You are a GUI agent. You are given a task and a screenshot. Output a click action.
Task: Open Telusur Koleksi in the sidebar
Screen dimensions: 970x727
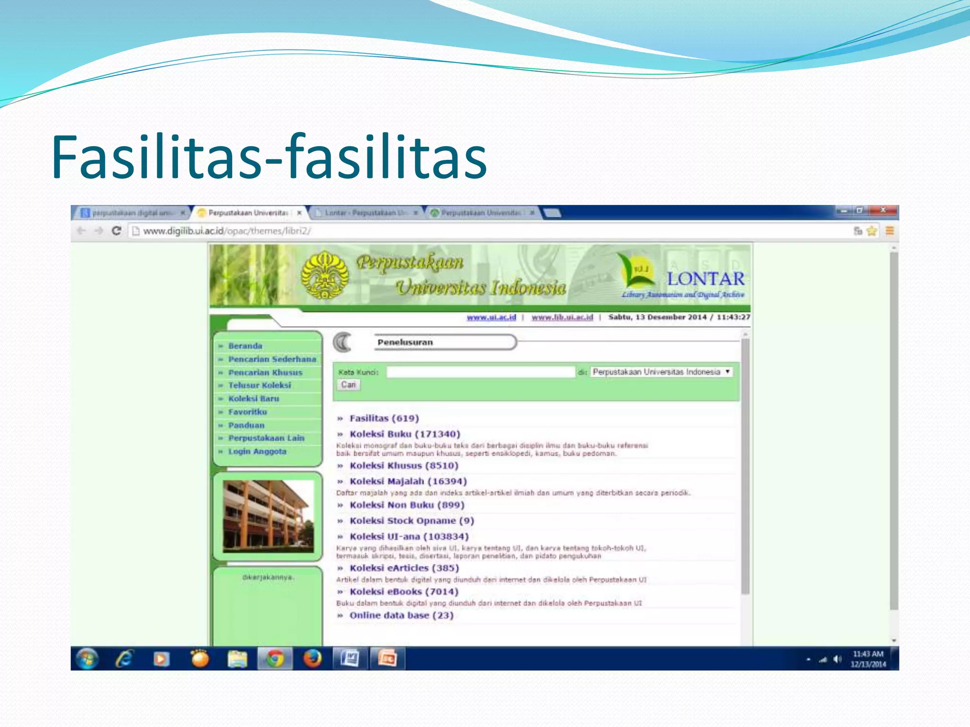(260, 385)
